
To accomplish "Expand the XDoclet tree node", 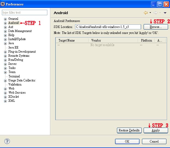I will click(x=5, y=97).
